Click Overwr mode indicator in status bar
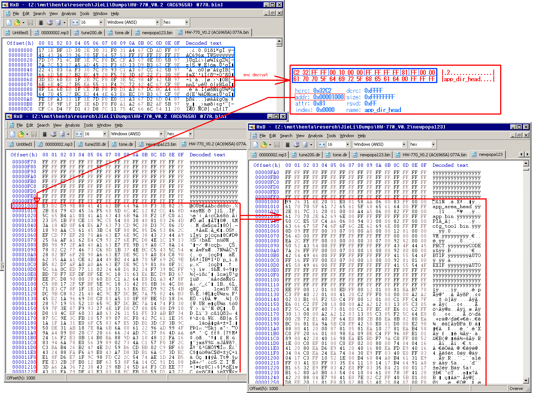The width and height of the screenshot is (537, 393). point(516,388)
